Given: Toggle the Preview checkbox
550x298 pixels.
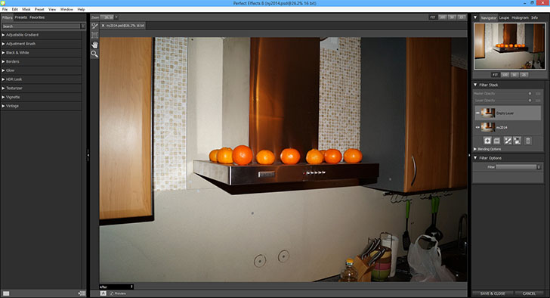Looking at the screenshot, I should [x=112, y=293].
